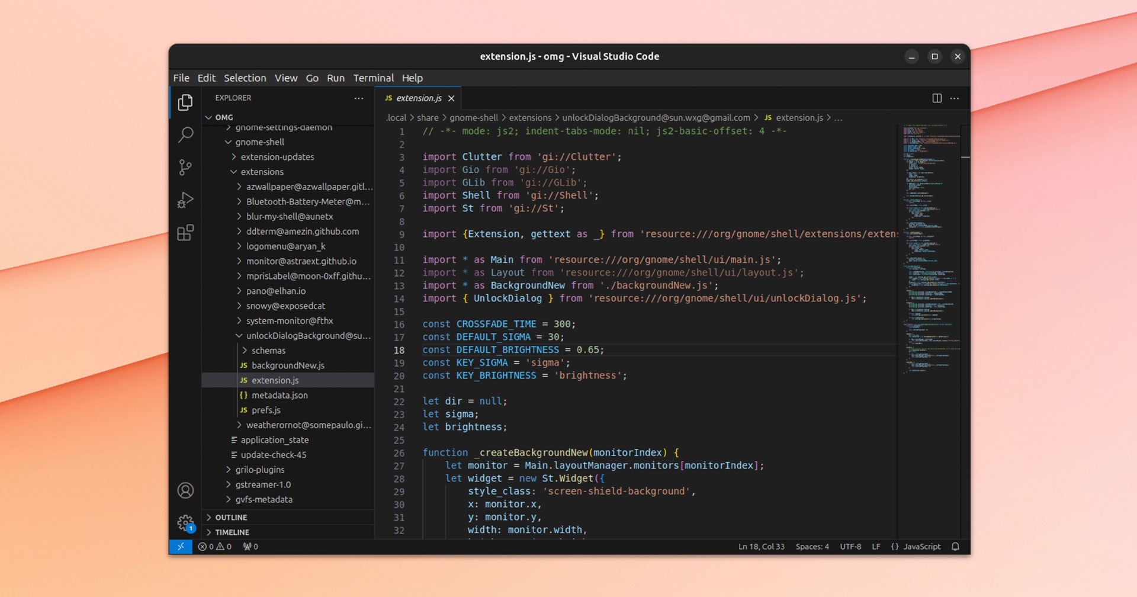Expand the gstreamer-1.0 folder
Viewport: 1137px width, 597px height.
pyautogui.click(x=288, y=484)
